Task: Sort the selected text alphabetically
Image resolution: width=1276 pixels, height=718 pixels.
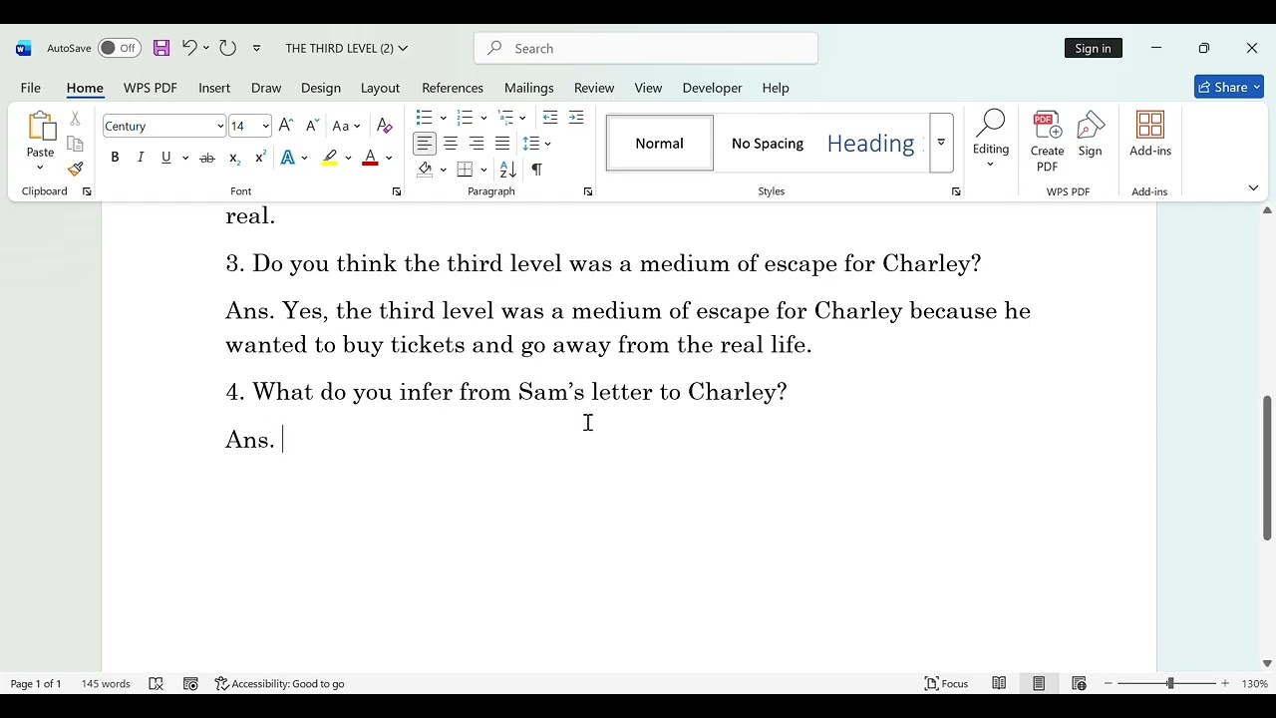Action: coord(508,170)
